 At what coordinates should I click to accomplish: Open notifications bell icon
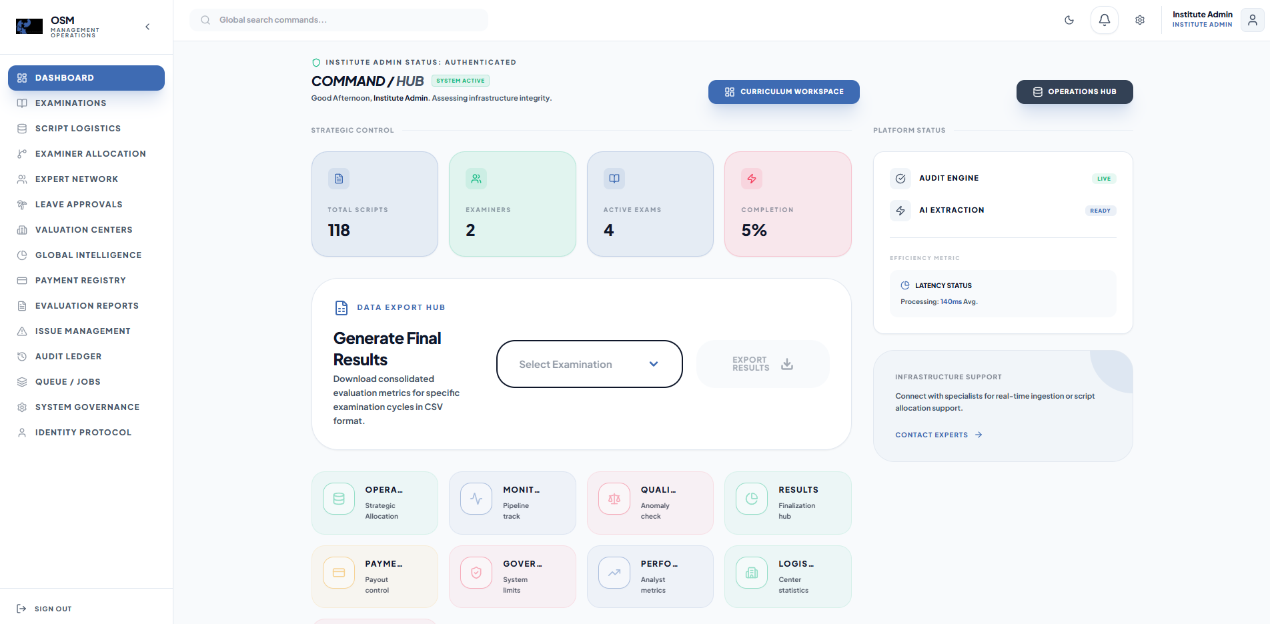click(1105, 20)
